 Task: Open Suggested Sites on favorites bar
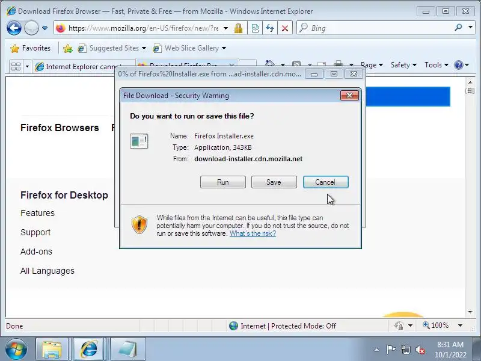point(112,48)
